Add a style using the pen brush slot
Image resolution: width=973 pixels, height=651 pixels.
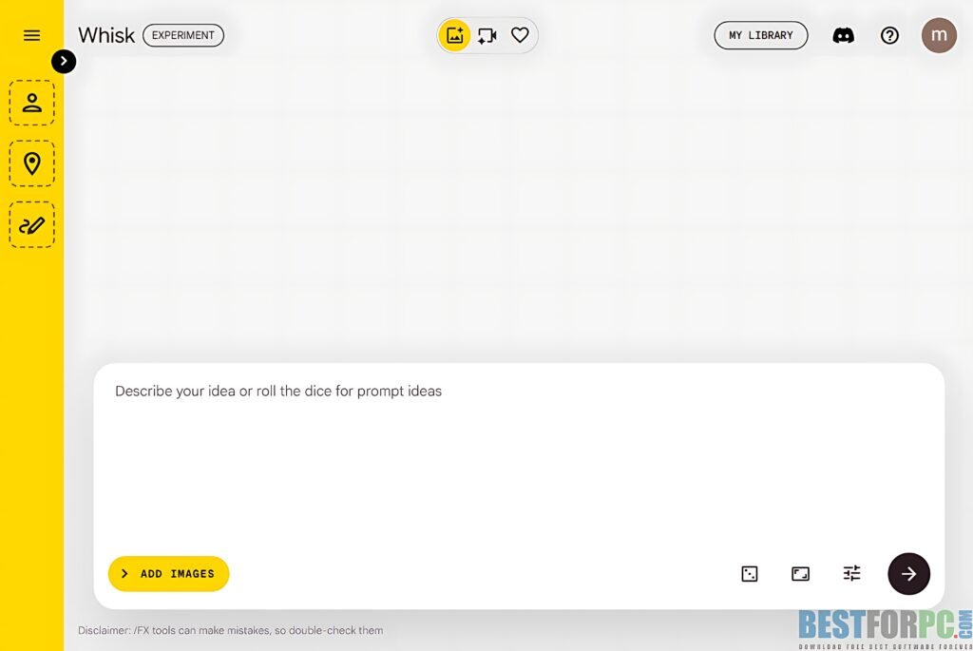31,224
